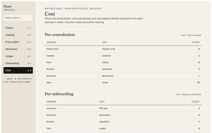Click Doctavian in Per onboarding table
Screen dimensions: 212x133
51,115
